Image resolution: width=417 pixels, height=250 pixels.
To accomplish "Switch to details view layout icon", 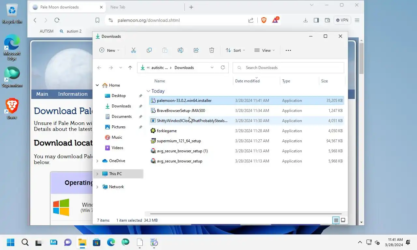I will (x=336, y=220).
